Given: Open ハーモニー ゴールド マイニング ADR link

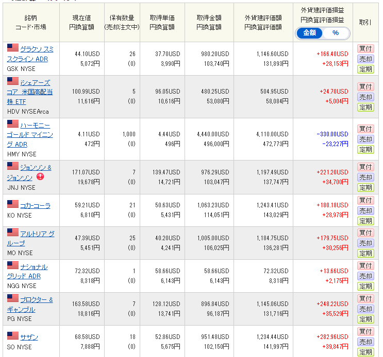Looking at the screenshot, I should tap(30, 135).
